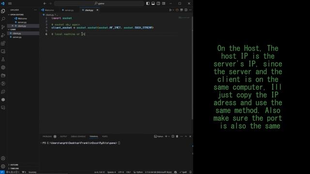The width and height of the screenshot is (310, 174).
Task: Select the Terminal panel tab
Action: pyautogui.click(x=93, y=136)
